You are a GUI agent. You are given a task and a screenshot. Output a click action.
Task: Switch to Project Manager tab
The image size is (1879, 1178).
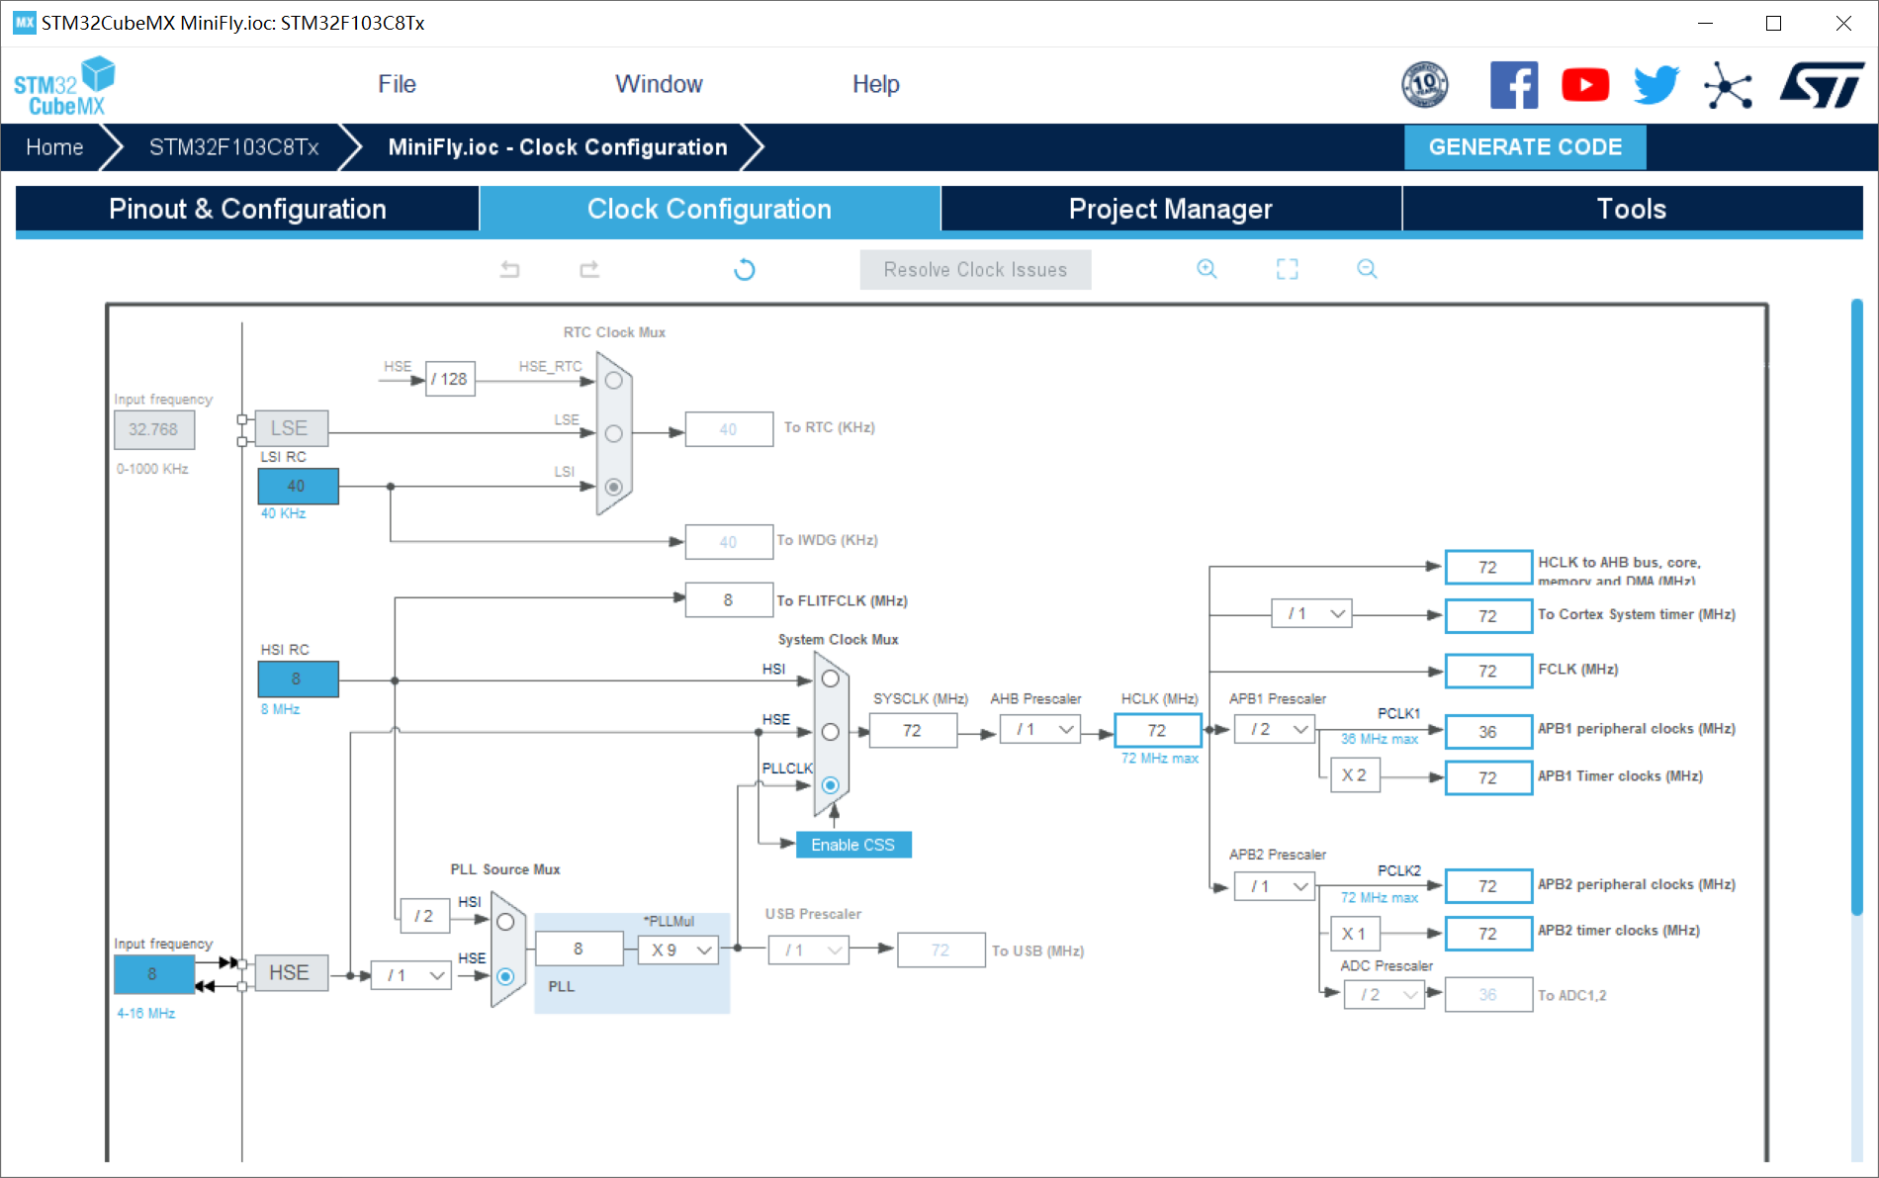click(x=1171, y=209)
